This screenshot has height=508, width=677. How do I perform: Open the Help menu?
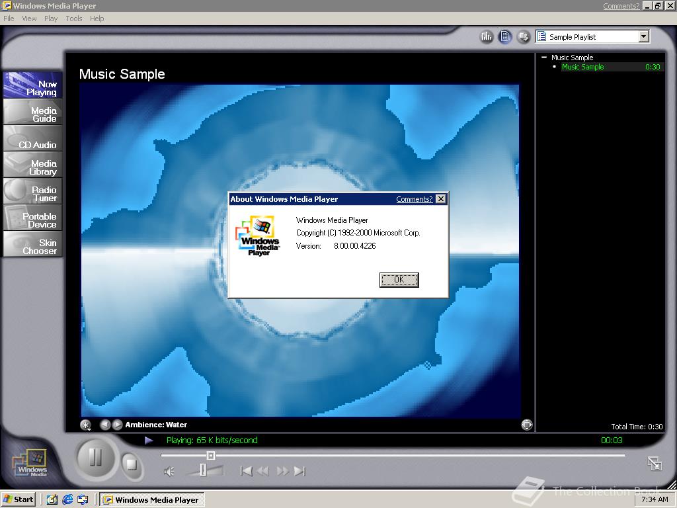tap(97, 19)
